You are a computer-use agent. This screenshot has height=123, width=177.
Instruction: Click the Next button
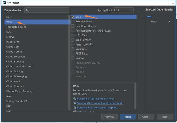[128, 117]
